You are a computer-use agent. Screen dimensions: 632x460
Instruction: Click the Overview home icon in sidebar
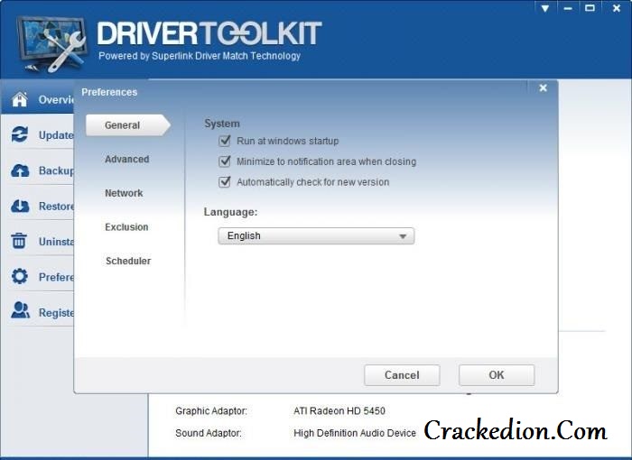pos(20,99)
